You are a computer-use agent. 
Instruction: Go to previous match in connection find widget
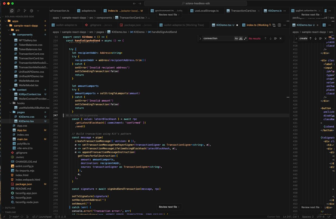265,38
